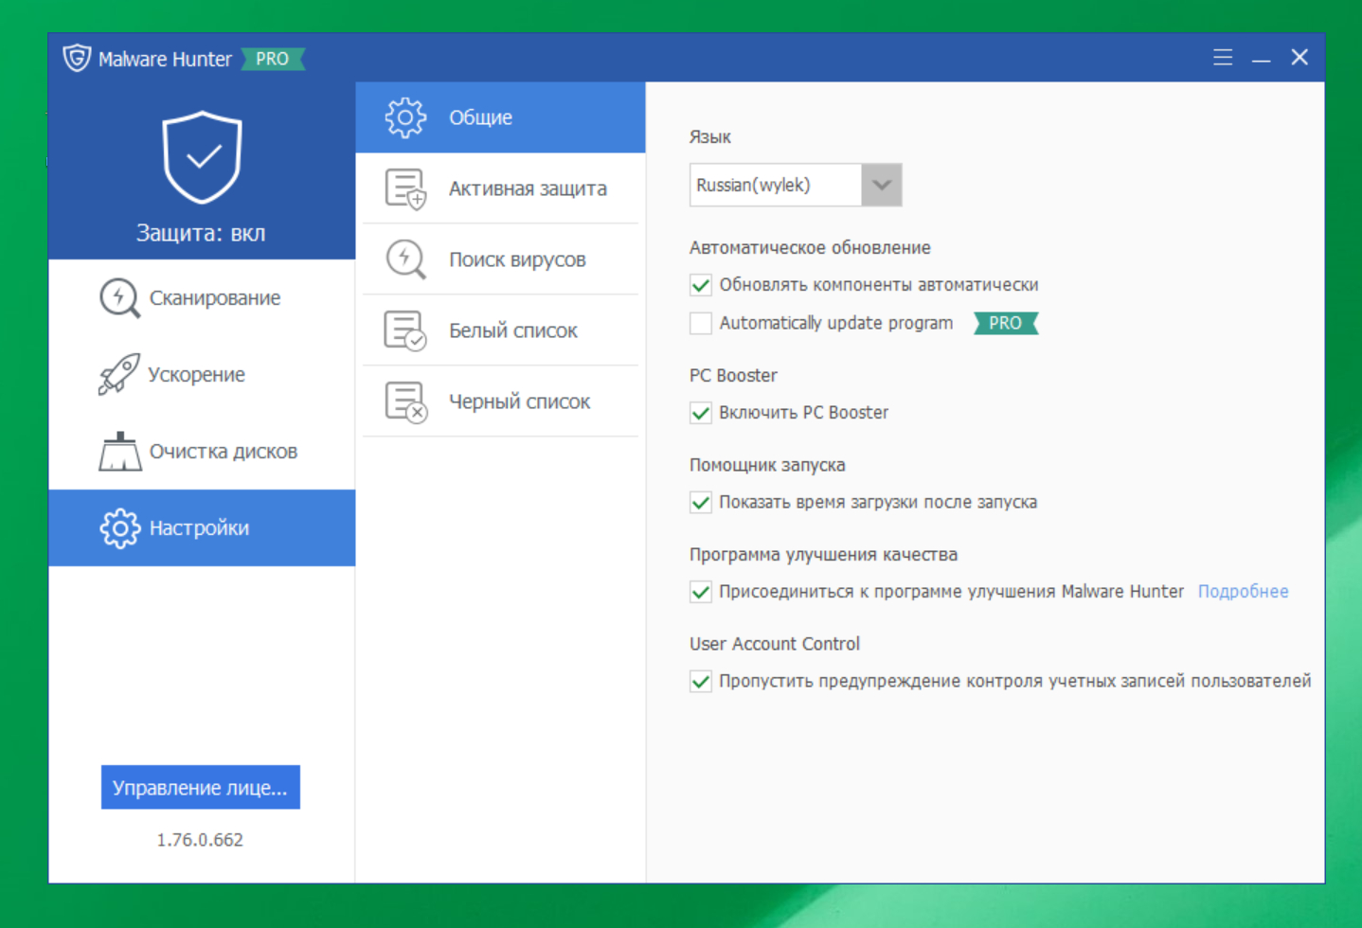Click the PC Booster heading
This screenshot has width=1362, height=928.
(x=733, y=376)
